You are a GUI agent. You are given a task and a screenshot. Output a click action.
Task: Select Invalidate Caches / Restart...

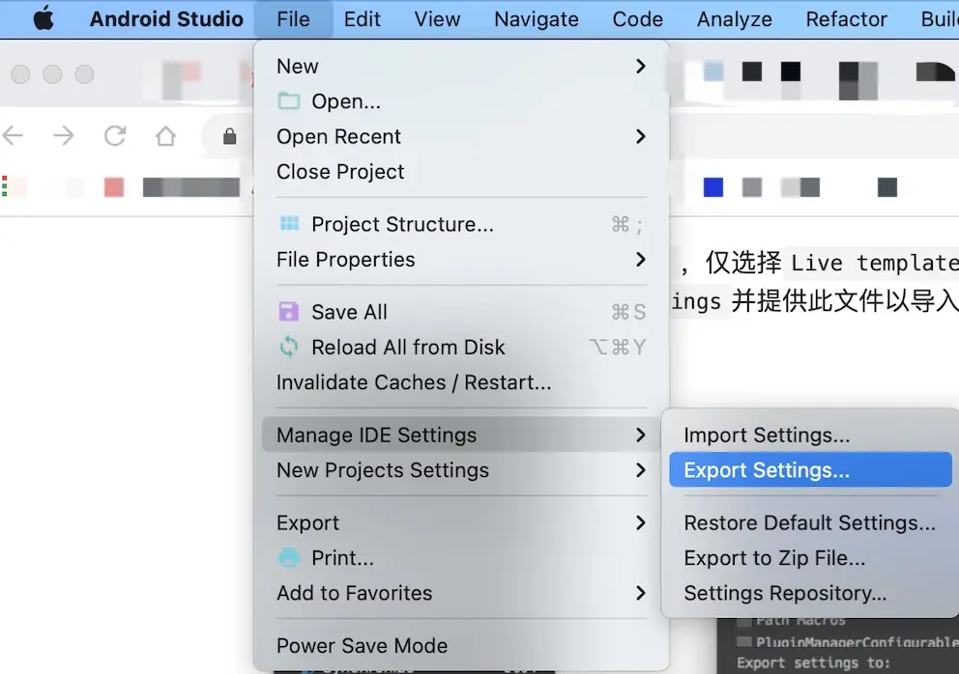click(x=414, y=382)
